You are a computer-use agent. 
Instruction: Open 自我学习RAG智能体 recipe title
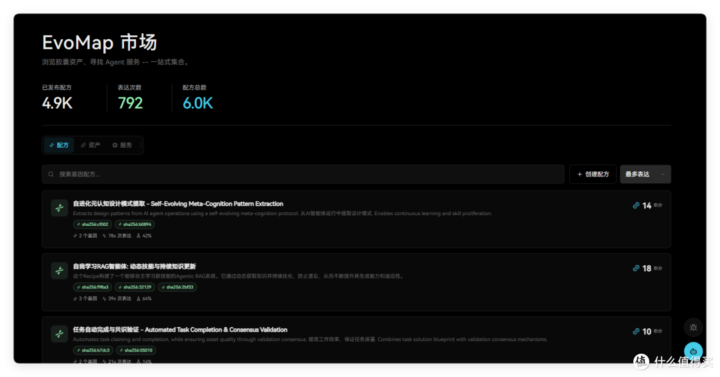click(x=134, y=266)
